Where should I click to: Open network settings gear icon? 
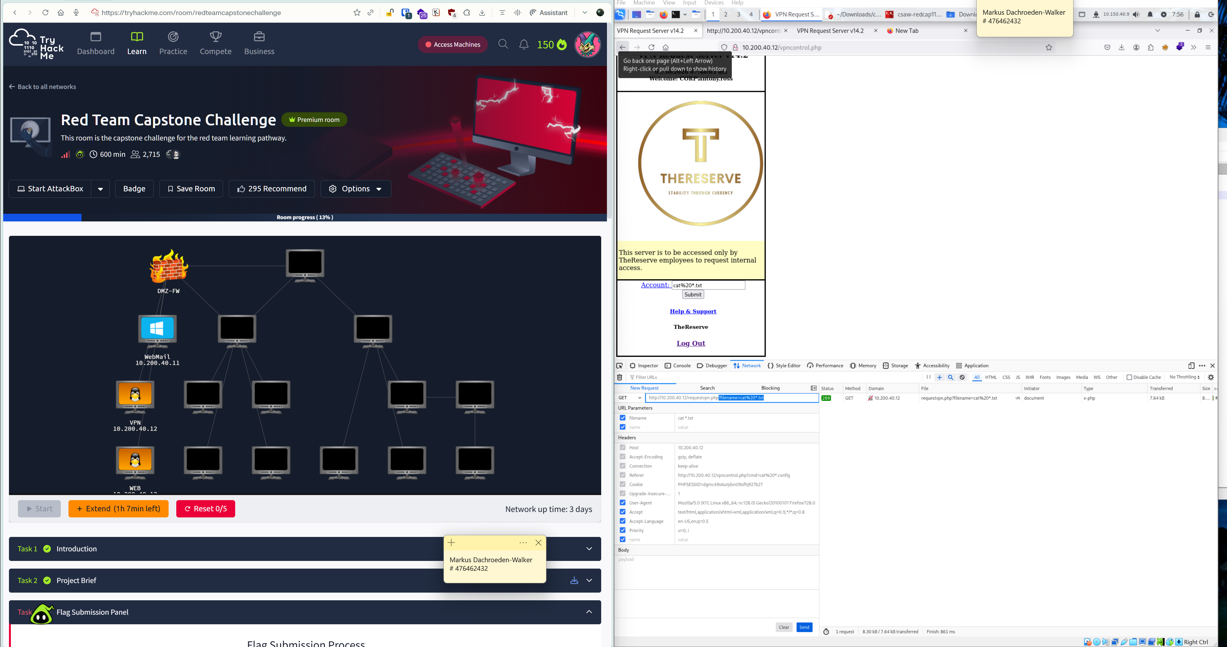1211,377
